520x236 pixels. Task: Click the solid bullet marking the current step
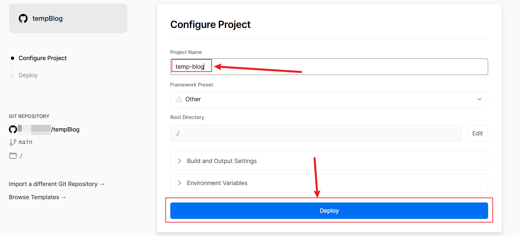[x=12, y=58]
